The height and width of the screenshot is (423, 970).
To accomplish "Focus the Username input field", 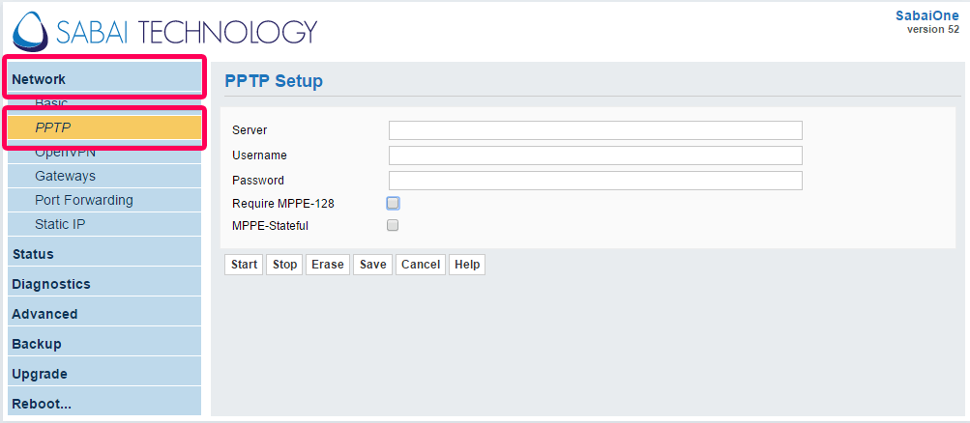I will [595, 155].
